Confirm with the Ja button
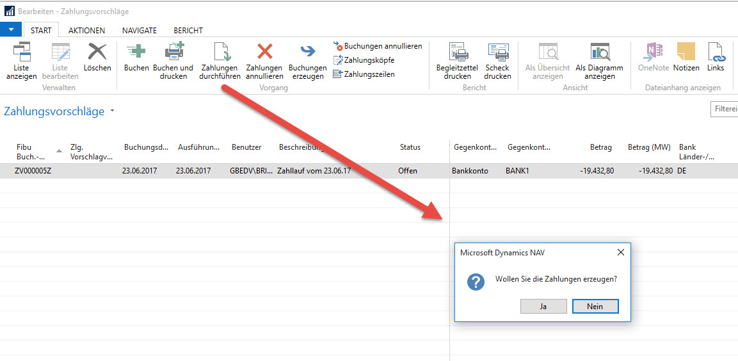This screenshot has width=738, height=361. click(x=543, y=306)
